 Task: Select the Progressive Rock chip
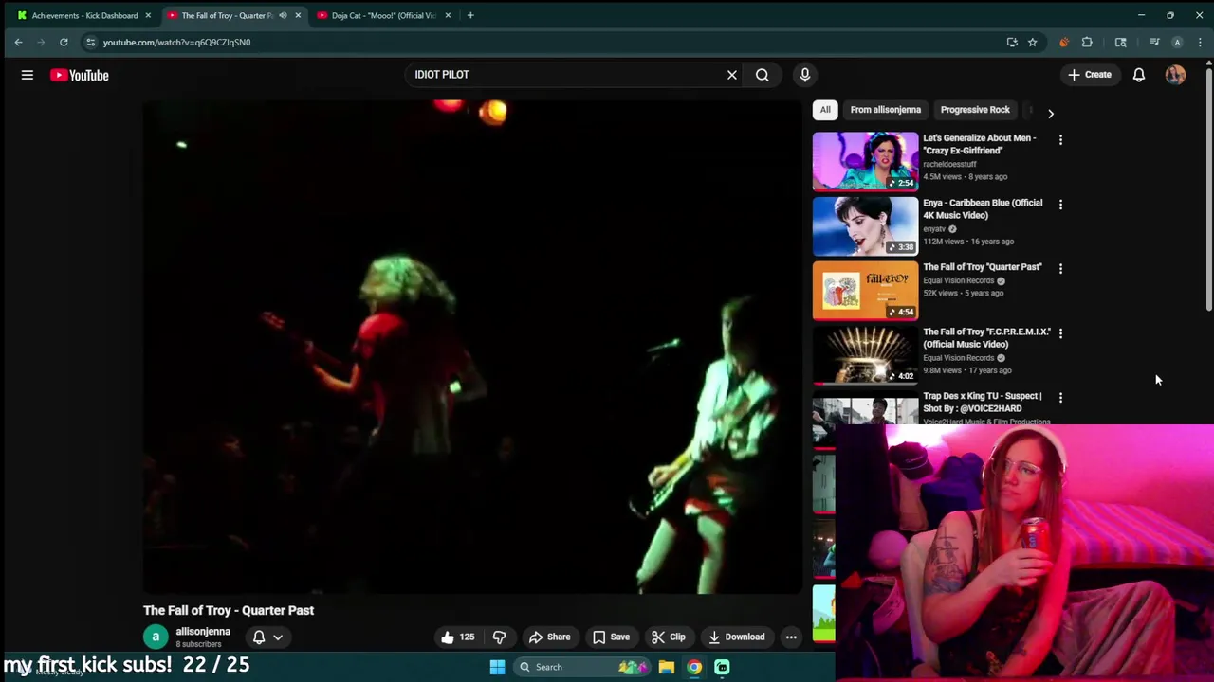[975, 110]
